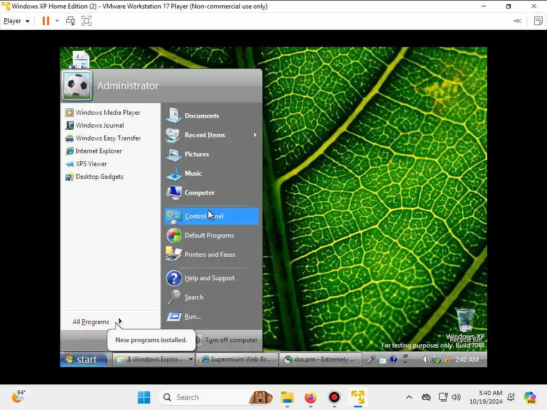Click the XP volume tray icon
547x410 pixels.
(426, 359)
